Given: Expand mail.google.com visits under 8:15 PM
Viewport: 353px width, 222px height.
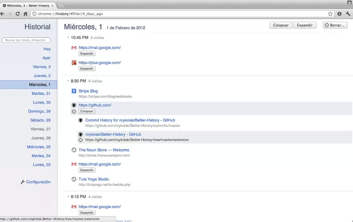Looking at the screenshot, I should tap(87, 213).
